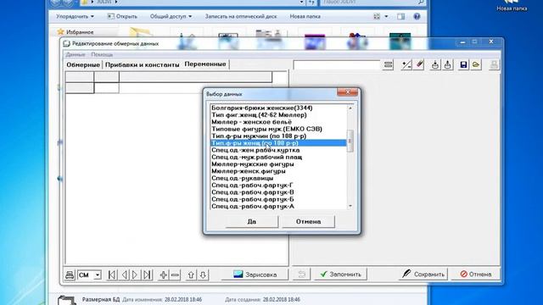Image resolution: width=543 pixels, height=305 pixels.
Task: Go to the next record arrow
Action: [135, 274]
